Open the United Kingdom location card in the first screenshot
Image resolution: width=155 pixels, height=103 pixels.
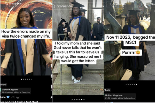tap(16, 91)
